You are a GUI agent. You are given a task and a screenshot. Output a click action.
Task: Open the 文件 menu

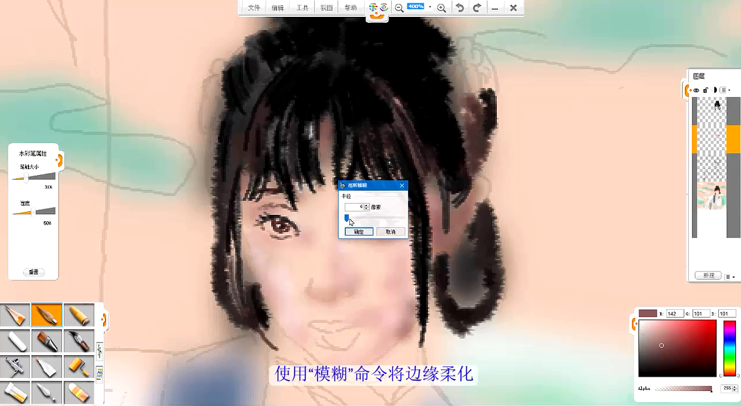point(254,8)
